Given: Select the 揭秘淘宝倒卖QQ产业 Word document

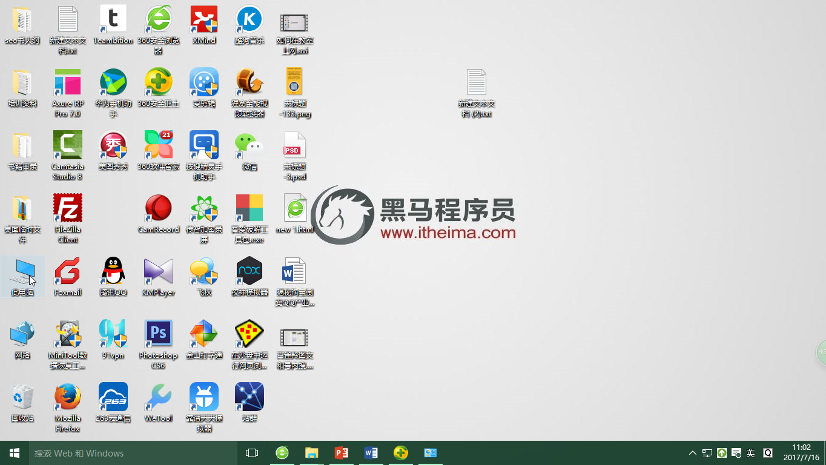Looking at the screenshot, I should tap(294, 282).
